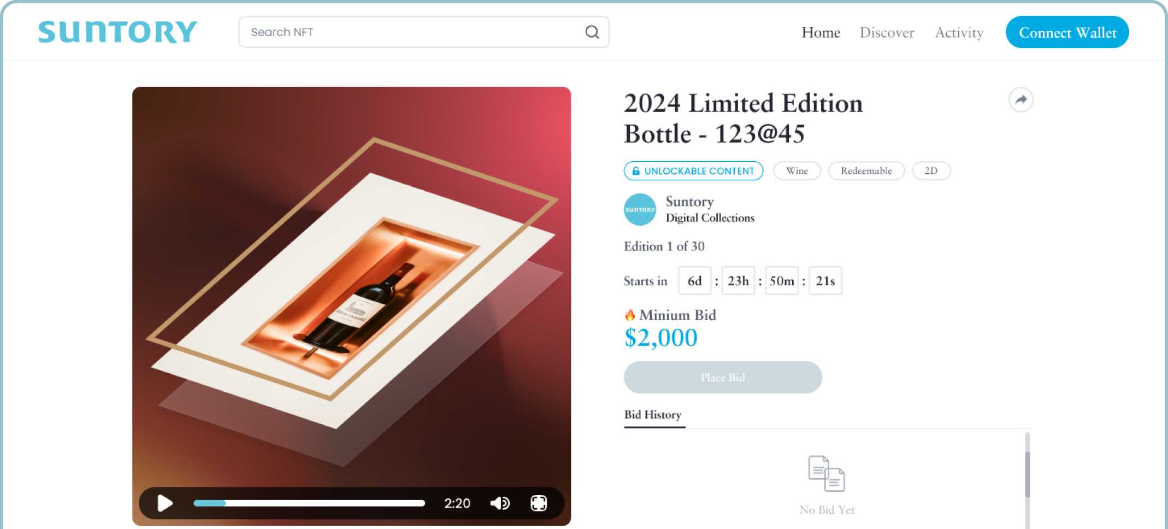Mute the video volume speaker icon

click(x=500, y=503)
